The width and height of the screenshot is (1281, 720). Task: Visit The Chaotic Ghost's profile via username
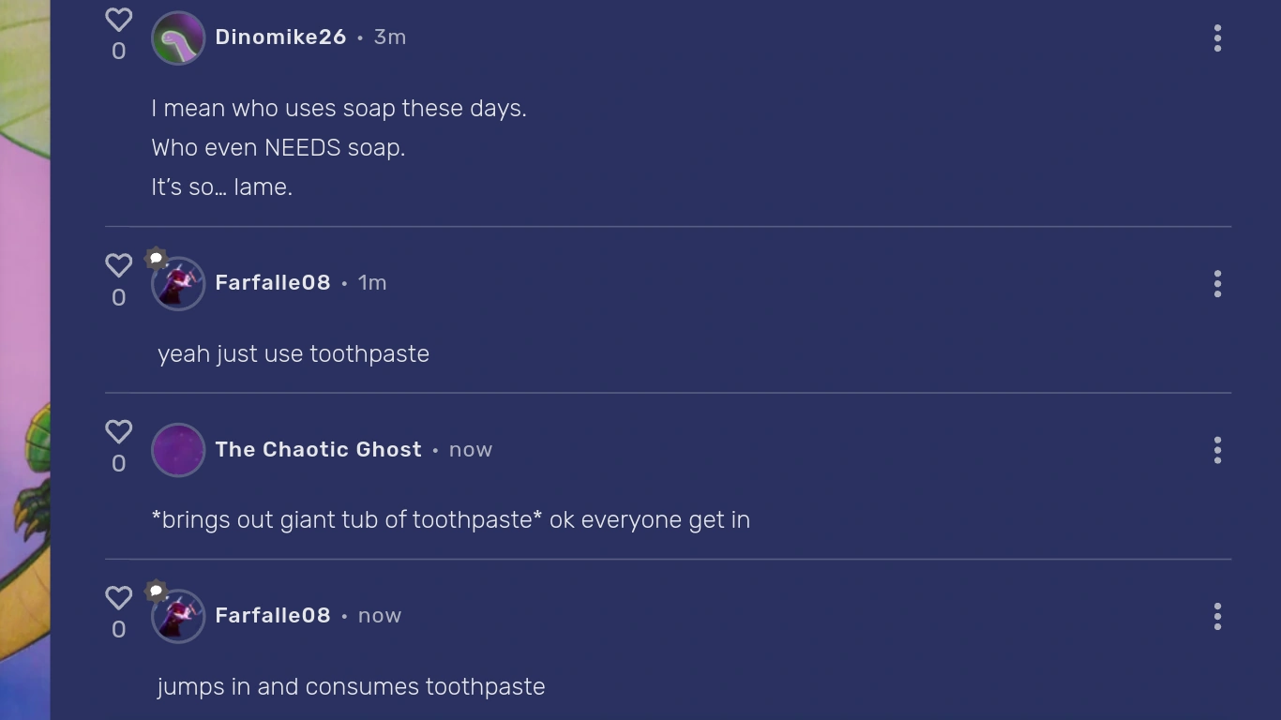point(318,450)
